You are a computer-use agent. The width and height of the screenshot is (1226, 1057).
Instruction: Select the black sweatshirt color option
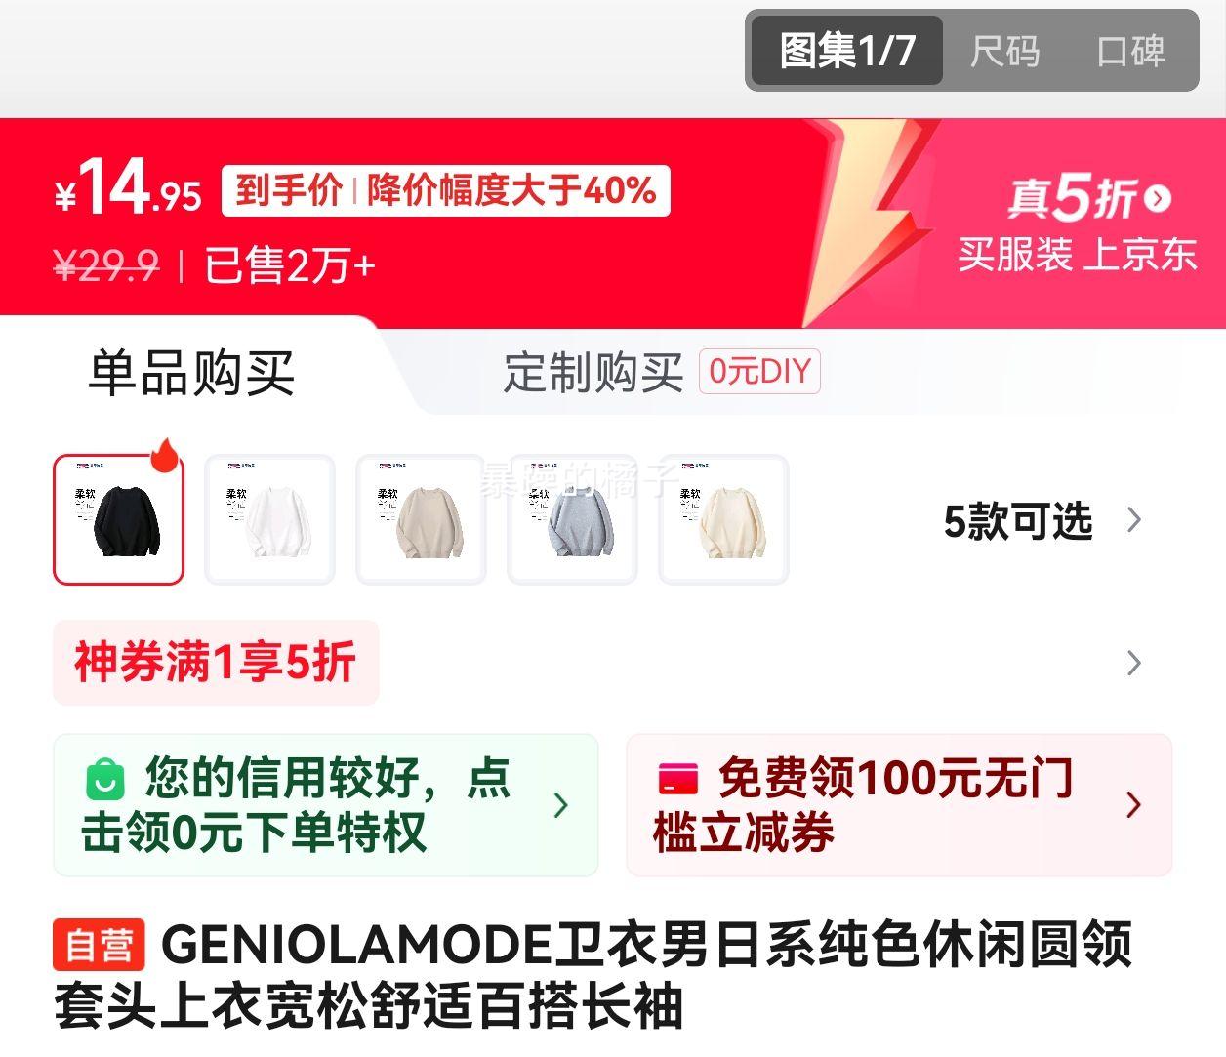point(118,519)
